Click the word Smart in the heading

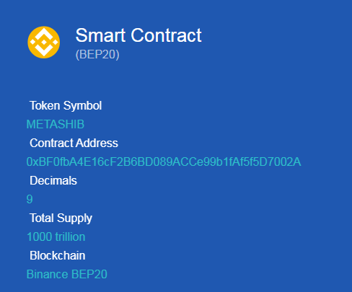(100, 35)
